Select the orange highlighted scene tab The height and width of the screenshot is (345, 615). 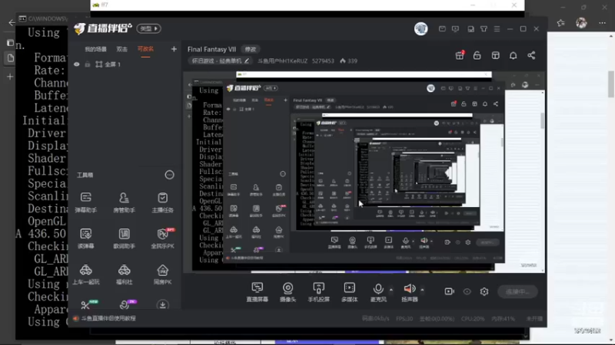coord(145,49)
